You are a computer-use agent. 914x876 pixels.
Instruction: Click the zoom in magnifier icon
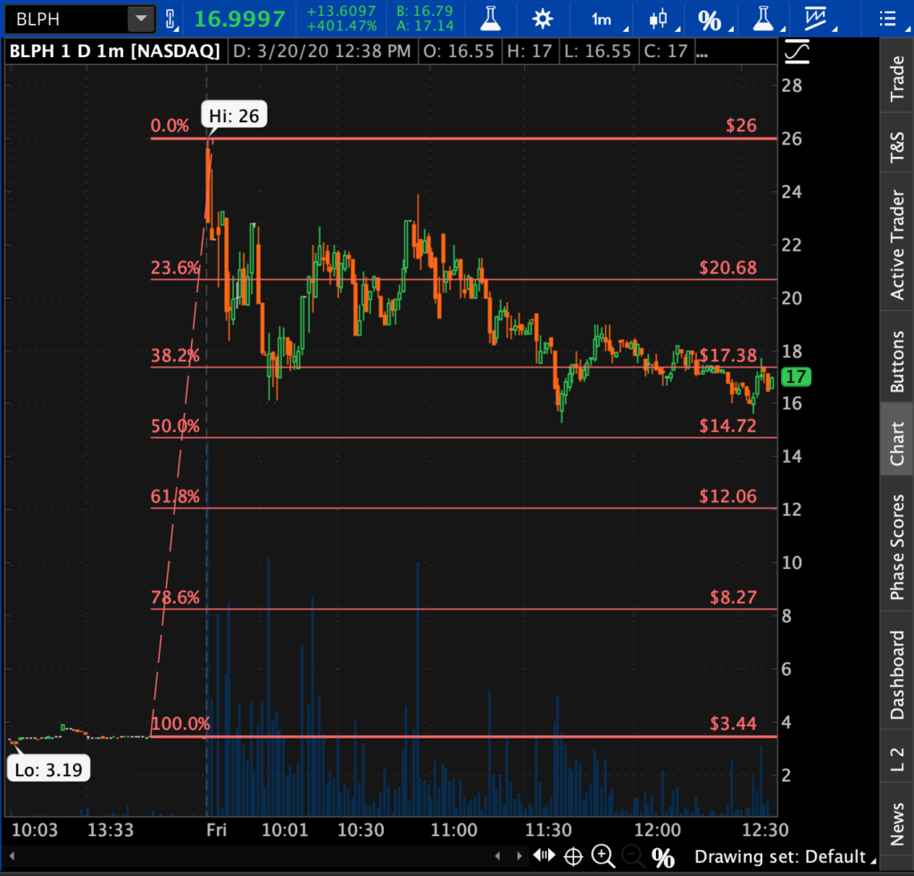point(602,856)
